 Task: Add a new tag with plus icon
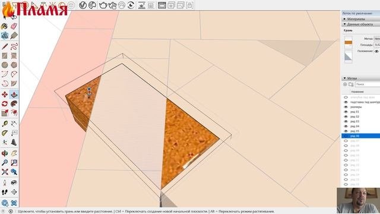[345, 84]
